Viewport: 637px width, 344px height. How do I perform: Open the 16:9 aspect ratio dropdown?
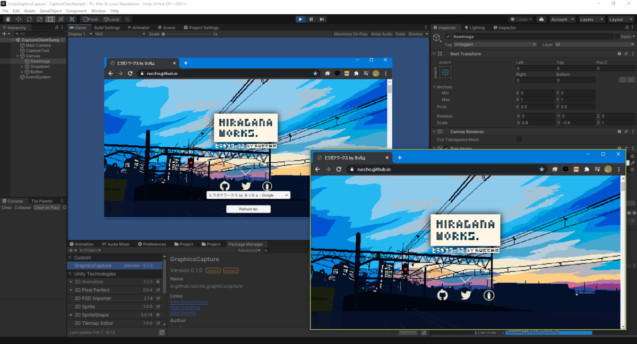pos(119,34)
